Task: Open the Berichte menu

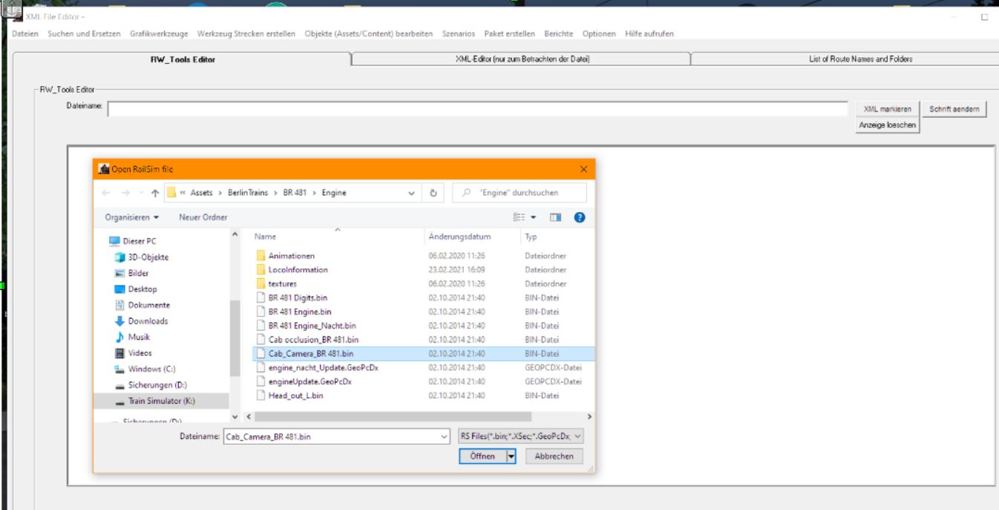Action: click(x=559, y=34)
